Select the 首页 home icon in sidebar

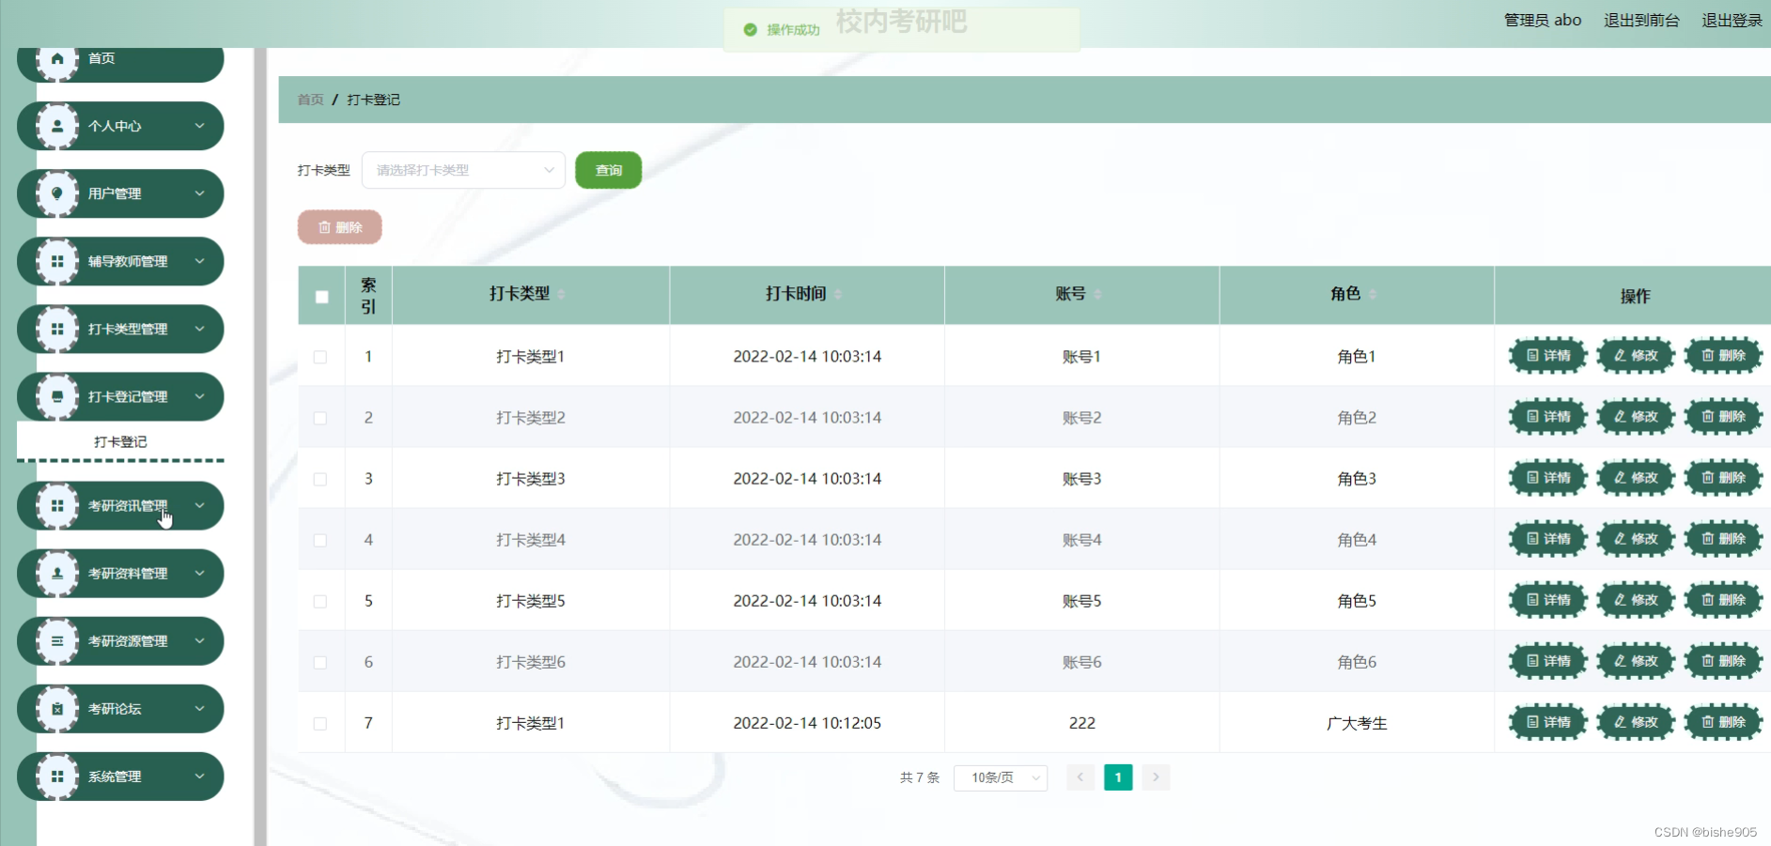point(57,58)
